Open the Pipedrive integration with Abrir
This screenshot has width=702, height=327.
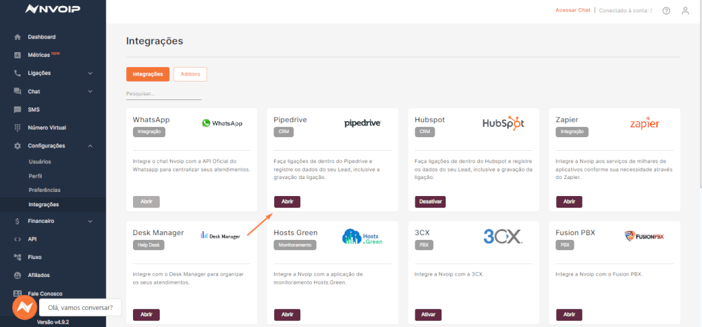287,202
